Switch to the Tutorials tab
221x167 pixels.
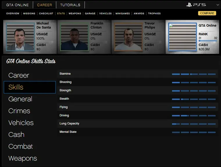tap(70, 5)
